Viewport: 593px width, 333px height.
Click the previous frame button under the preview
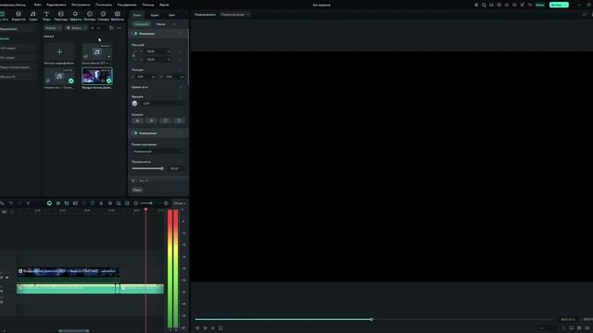click(x=197, y=328)
